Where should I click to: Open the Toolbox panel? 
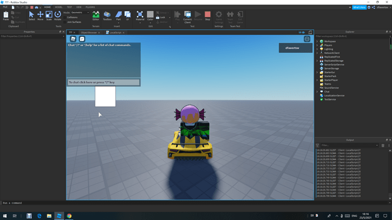(107, 16)
